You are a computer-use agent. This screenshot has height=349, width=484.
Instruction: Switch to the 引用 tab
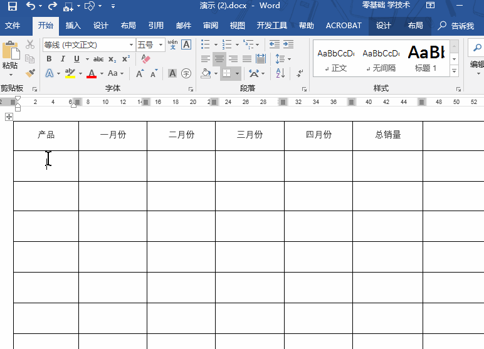point(156,26)
